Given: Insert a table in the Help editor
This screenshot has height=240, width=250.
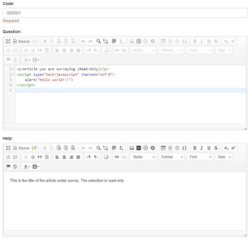Looking at the screenshot, I should [163, 148].
